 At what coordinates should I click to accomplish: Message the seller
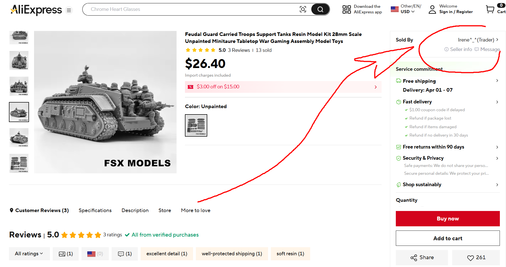[487, 49]
